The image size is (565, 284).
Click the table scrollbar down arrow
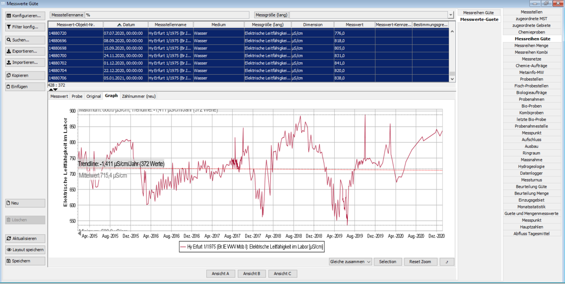[x=452, y=79]
